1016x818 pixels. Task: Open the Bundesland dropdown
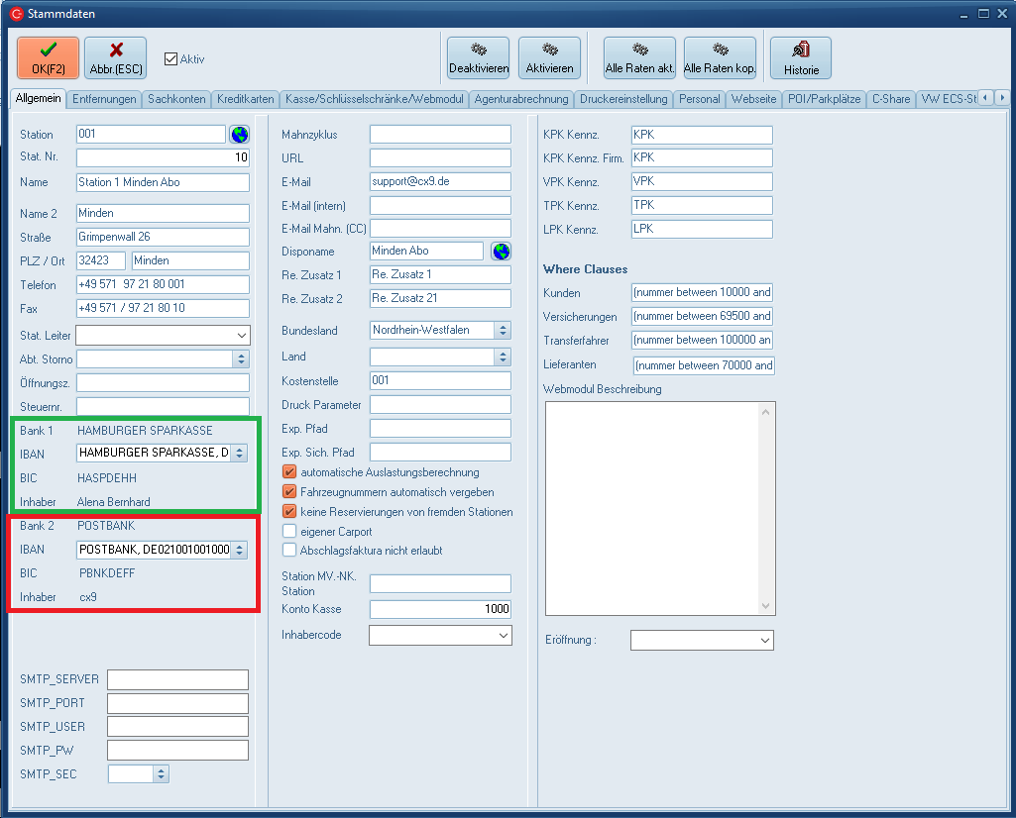[x=503, y=330]
